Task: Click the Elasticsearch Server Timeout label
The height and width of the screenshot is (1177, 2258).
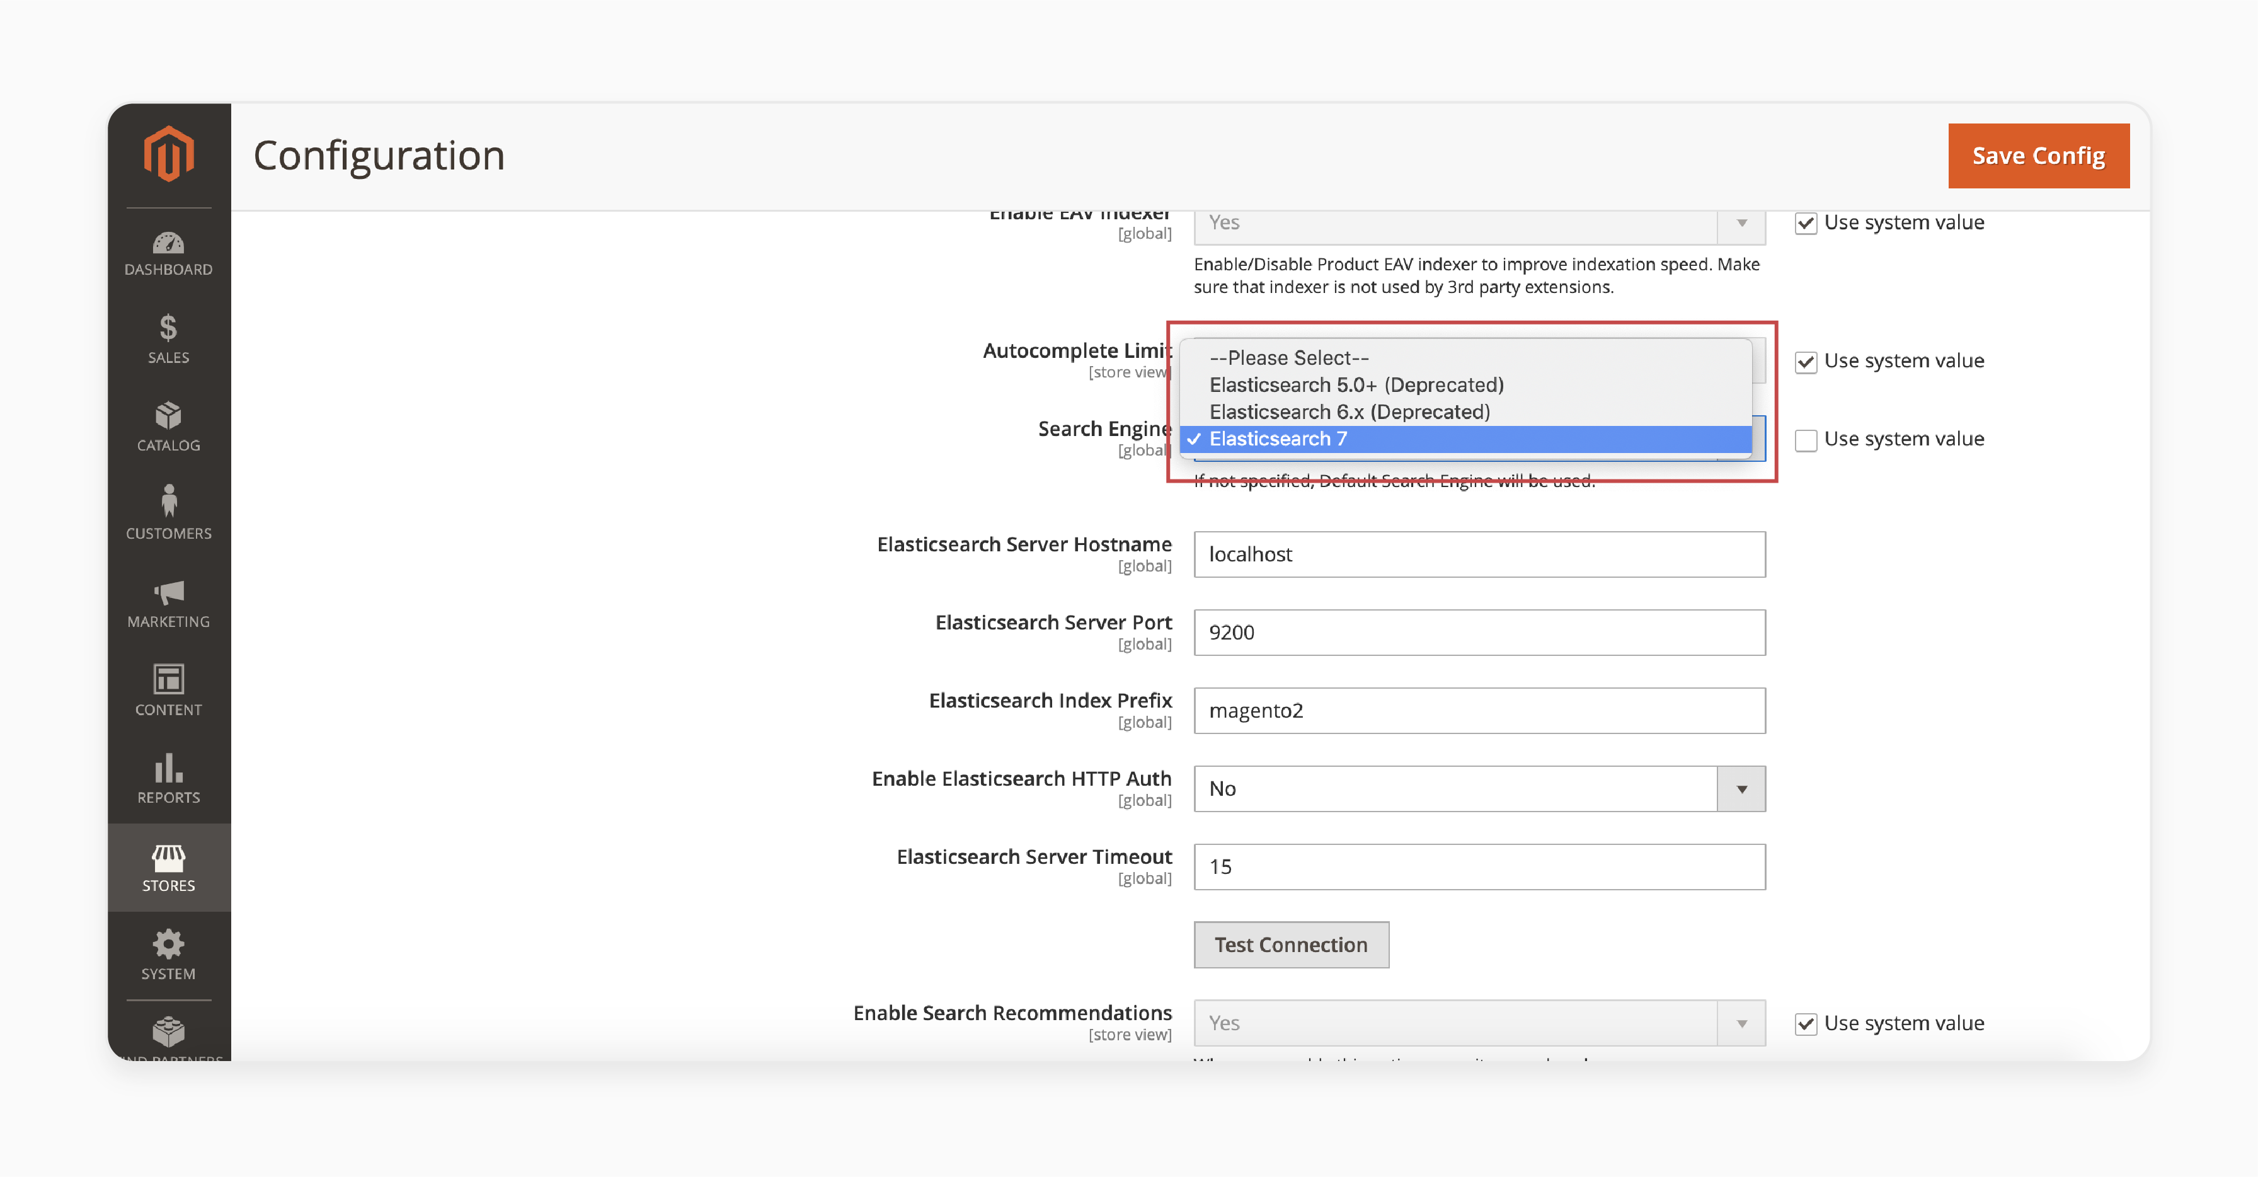Action: (1033, 856)
